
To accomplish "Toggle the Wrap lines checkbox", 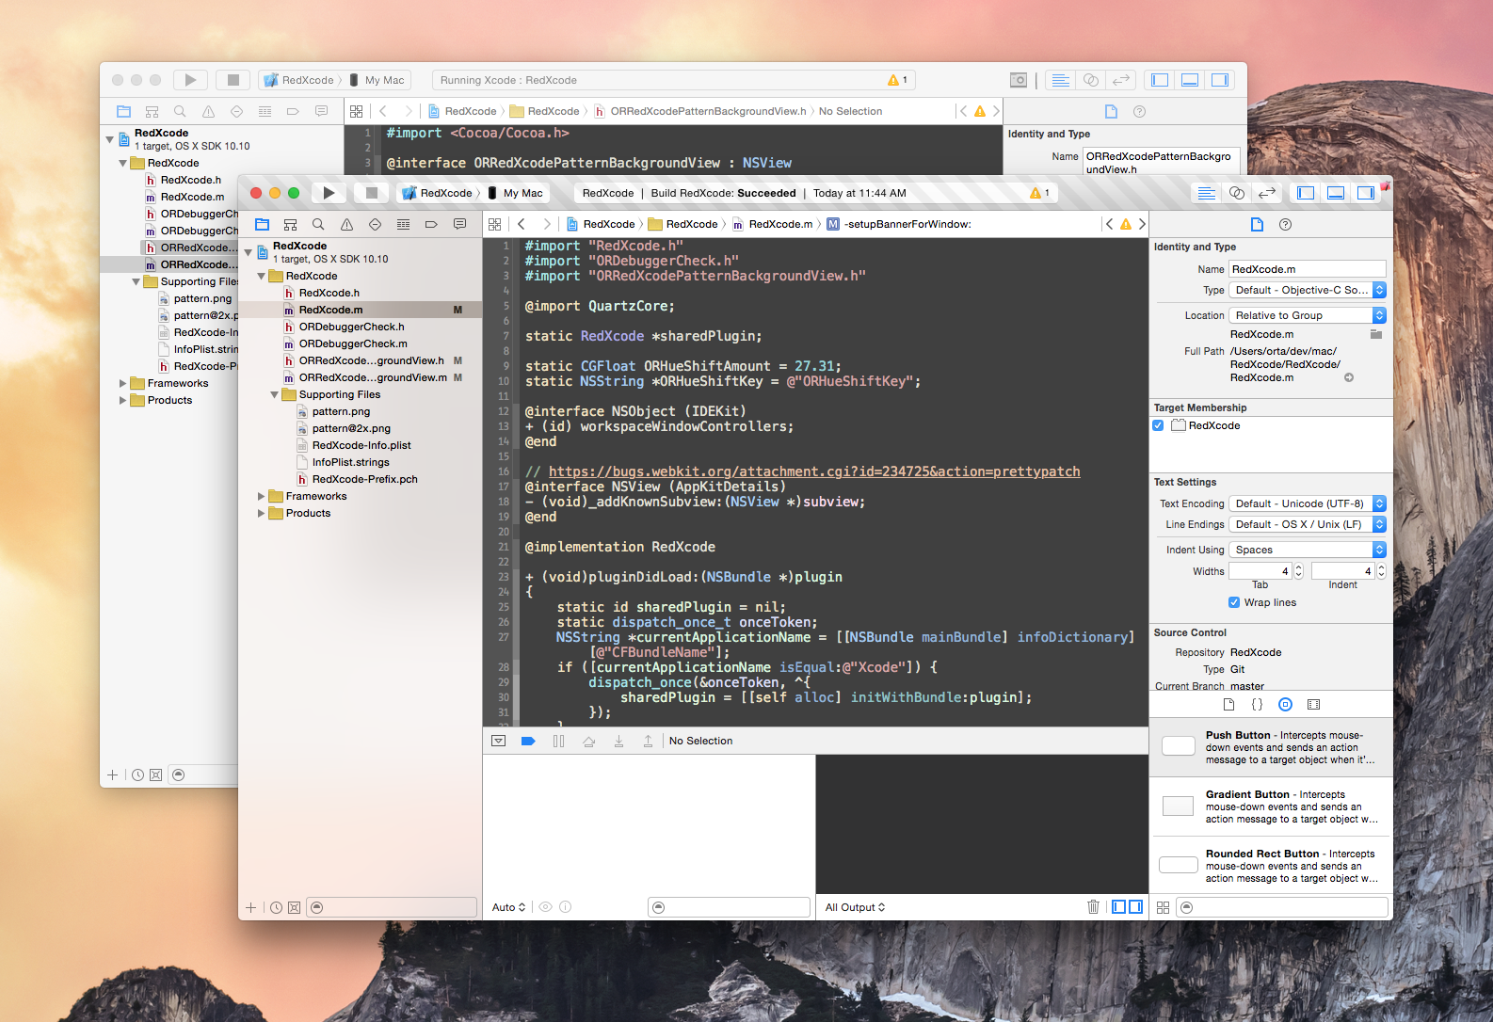I will (x=1234, y=602).
